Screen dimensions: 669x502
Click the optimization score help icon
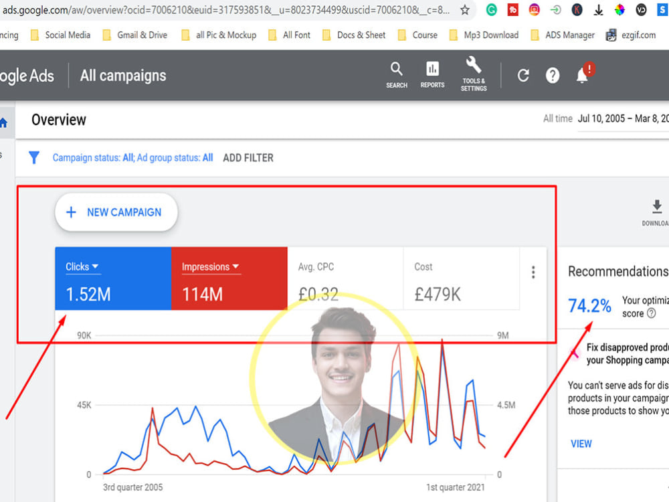[651, 313]
